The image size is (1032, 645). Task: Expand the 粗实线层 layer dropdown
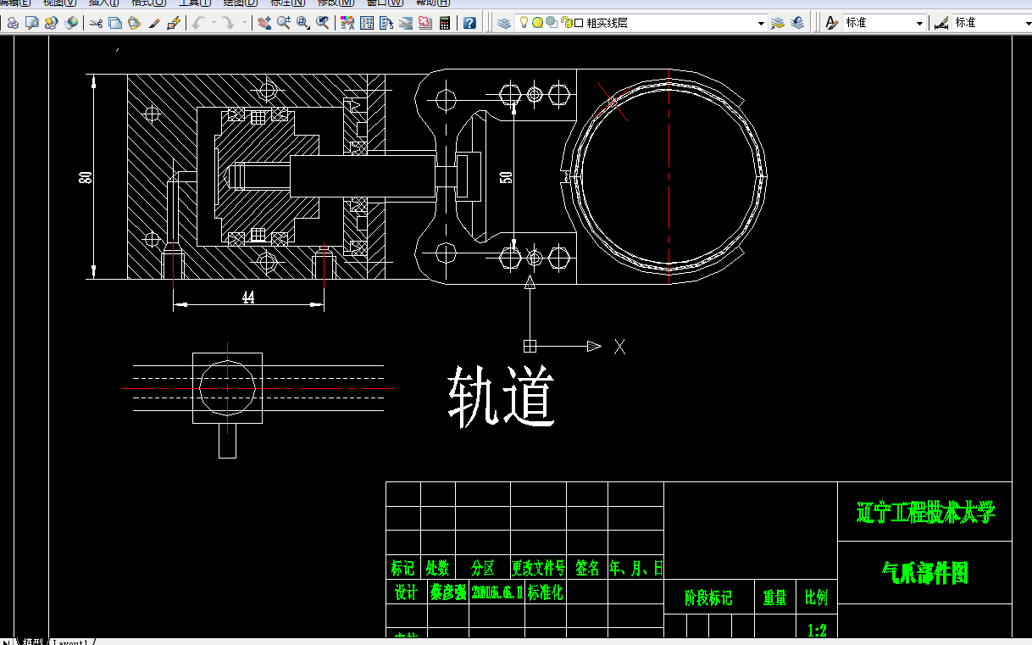pyautogui.click(x=761, y=23)
